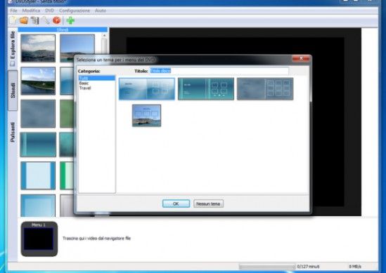Choose the dark teal menu template thumbnail
Viewport: 386px width, 273px height.
tap(206, 88)
